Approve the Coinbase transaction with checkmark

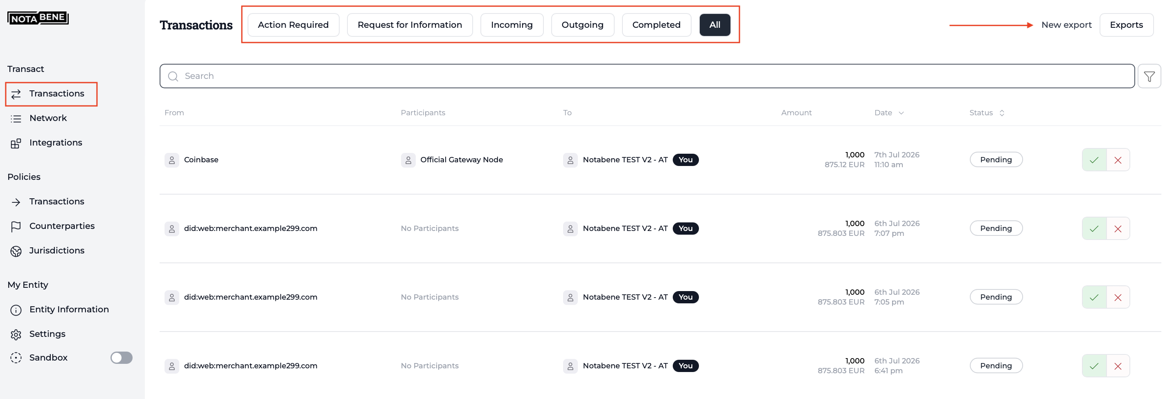(1094, 160)
